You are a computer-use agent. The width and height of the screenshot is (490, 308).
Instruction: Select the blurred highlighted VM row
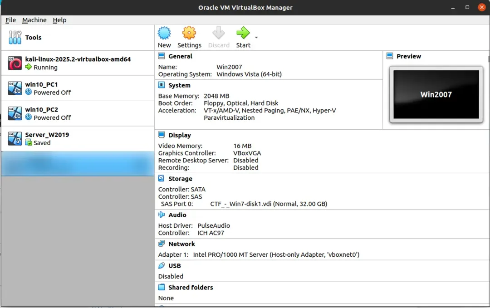(x=78, y=164)
